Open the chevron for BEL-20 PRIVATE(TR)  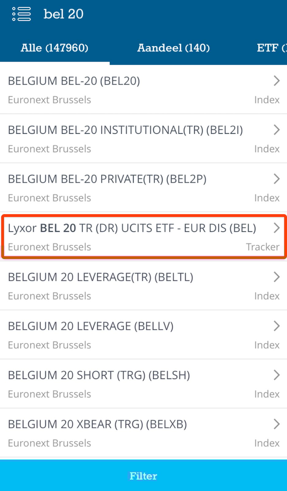[277, 179]
